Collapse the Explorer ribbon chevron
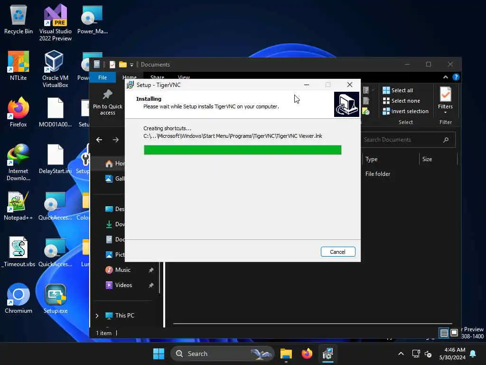 (445, 77)
